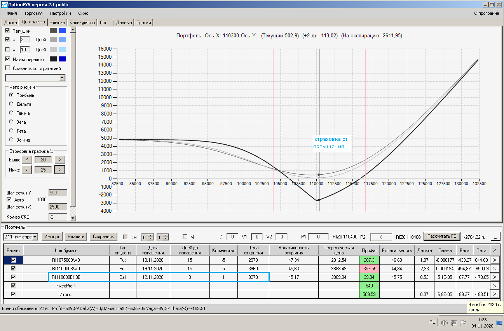Image resolution: width=504 pixels, height=331 pixels.
Task: Click the Импорт button
Action: (52, 236)
